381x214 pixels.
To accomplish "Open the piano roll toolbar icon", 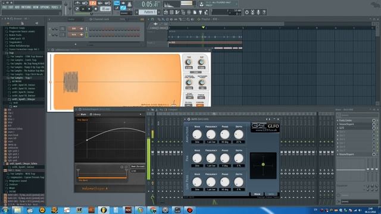I will (177, 12).
